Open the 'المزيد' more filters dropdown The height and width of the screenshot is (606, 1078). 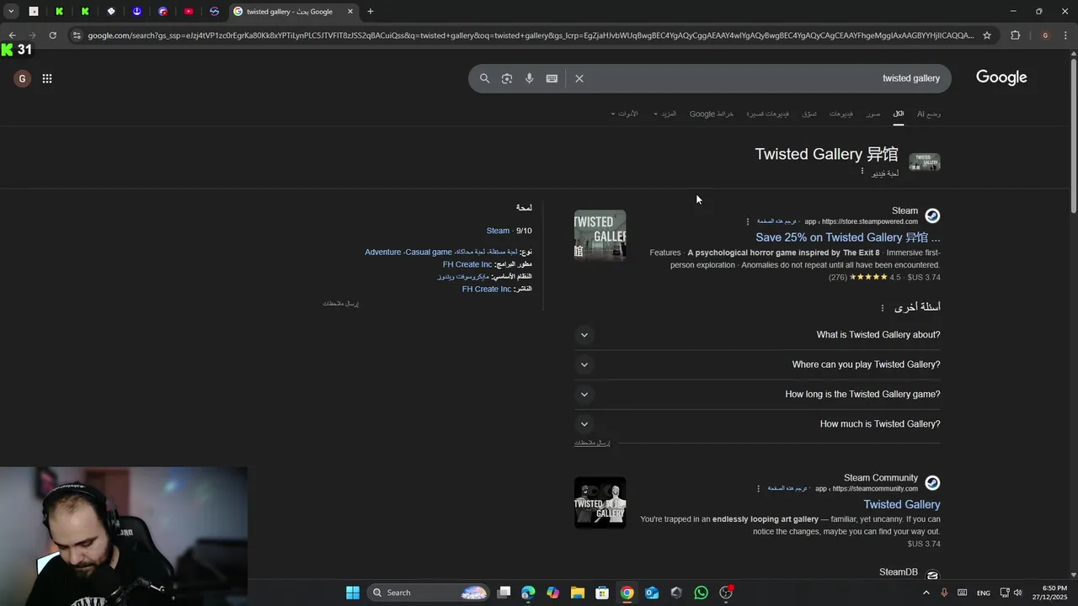click(664, 114)
